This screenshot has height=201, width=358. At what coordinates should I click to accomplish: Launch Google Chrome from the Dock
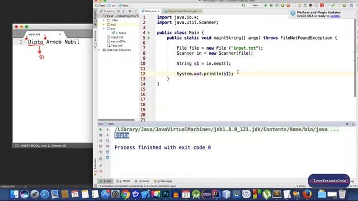click(x=125, y=194)
